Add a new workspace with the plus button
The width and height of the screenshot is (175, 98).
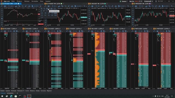[x=17, y=93]
